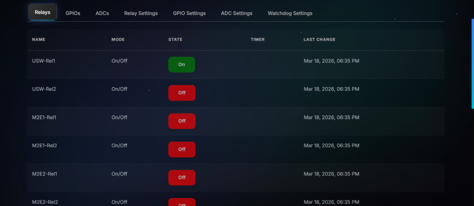Click the On/Off mode of M2E2-Rel2

(119, 202)
